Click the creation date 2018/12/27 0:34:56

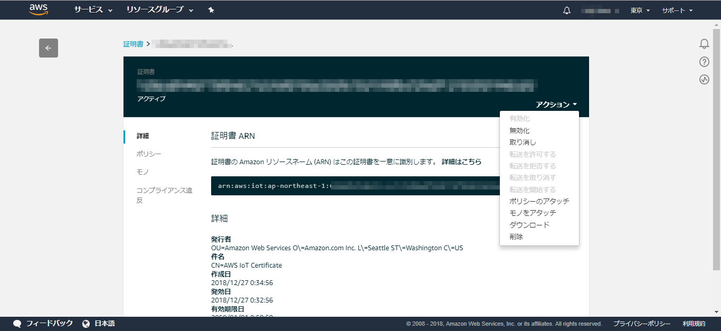point(242,282)
